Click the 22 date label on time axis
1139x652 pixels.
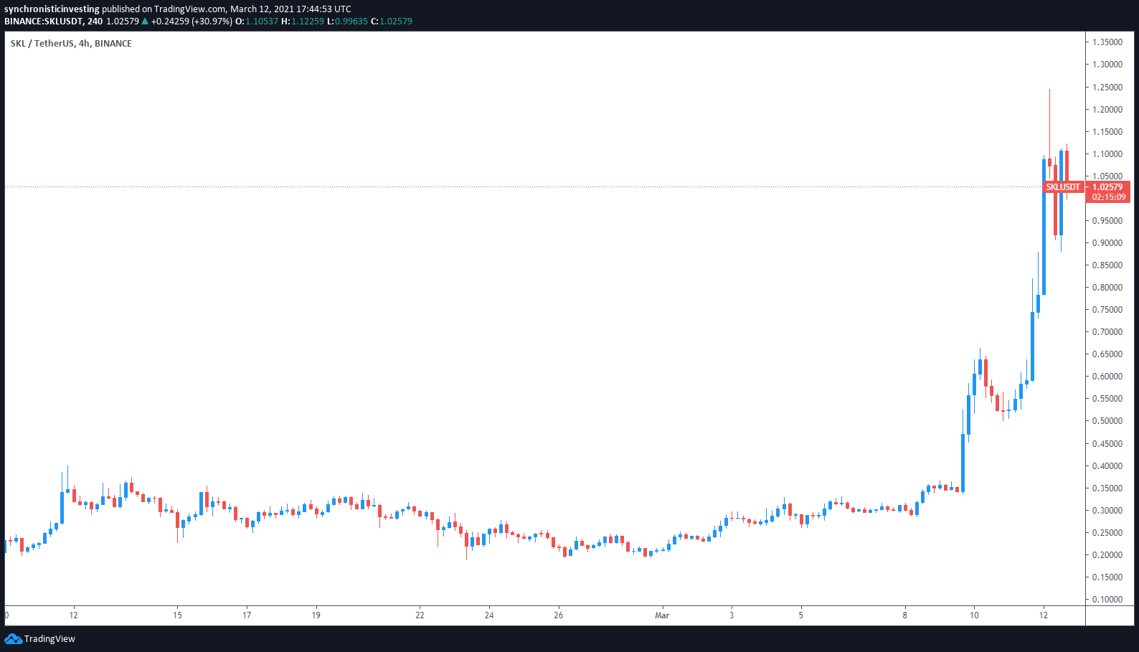click(420, 615)
